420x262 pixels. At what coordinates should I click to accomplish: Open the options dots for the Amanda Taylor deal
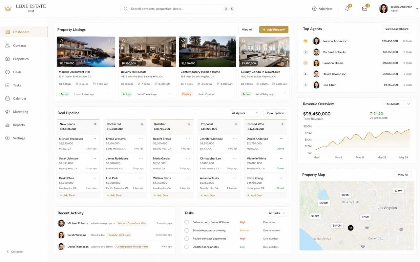pyautogui.click(x=235, y=178)
